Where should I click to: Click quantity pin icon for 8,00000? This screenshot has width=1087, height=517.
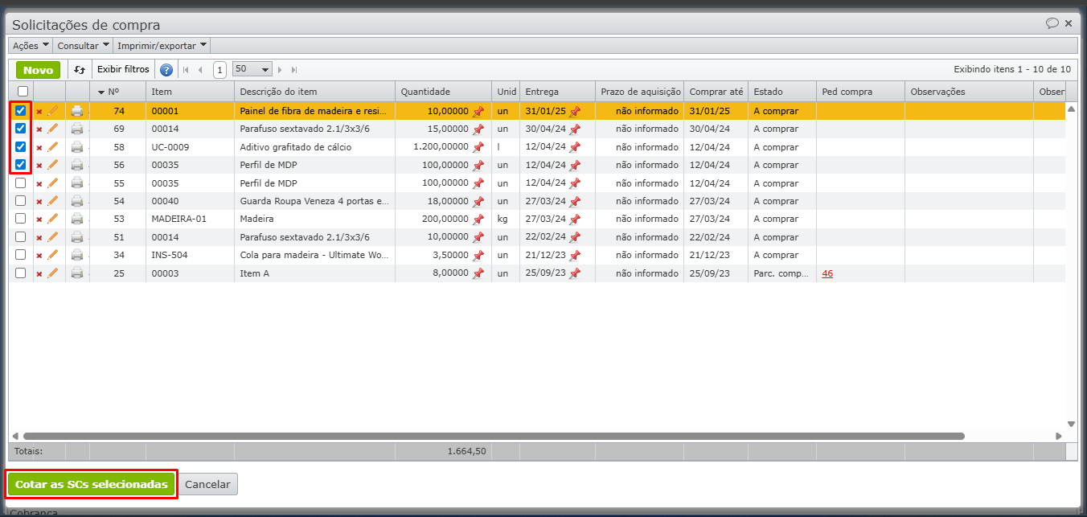[478, 273]
